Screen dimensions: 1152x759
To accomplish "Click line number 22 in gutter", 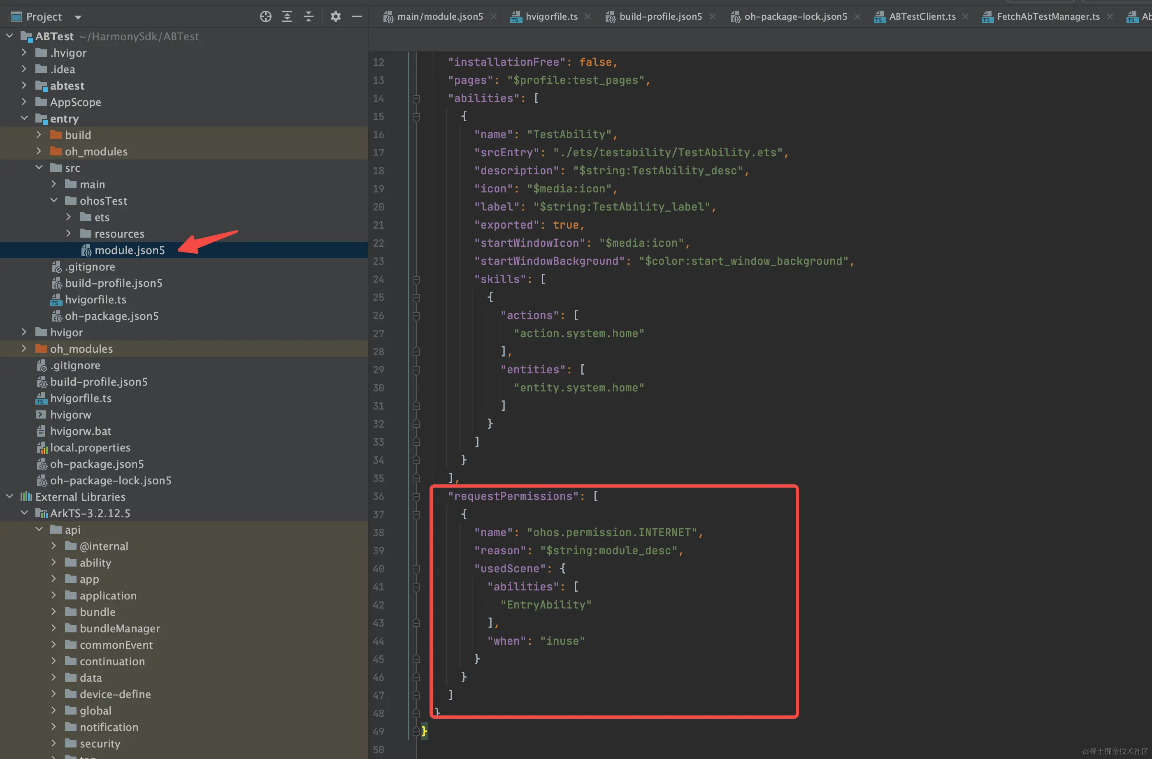I will [x=378, y=243].
